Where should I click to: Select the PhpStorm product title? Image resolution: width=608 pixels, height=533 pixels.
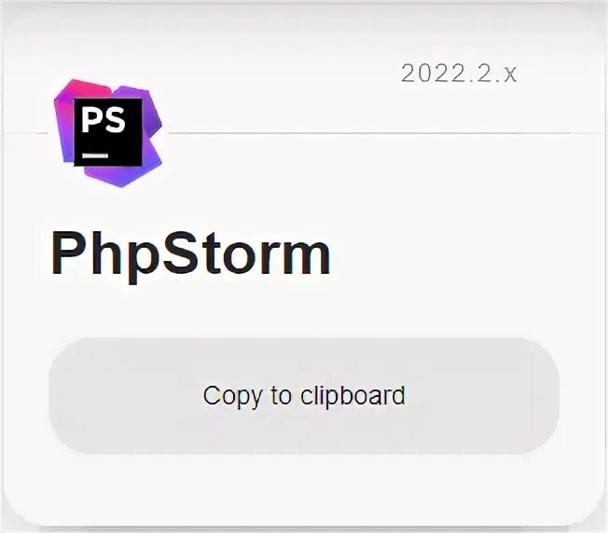tap(191, 253)
